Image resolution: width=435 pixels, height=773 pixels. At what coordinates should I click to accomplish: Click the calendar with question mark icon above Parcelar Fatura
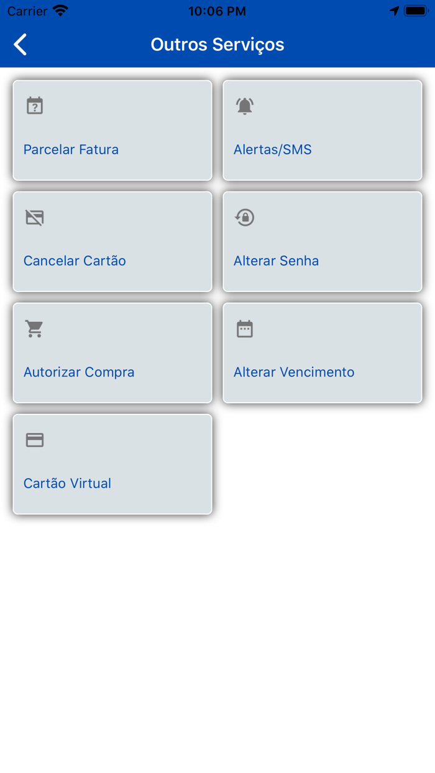34,106
